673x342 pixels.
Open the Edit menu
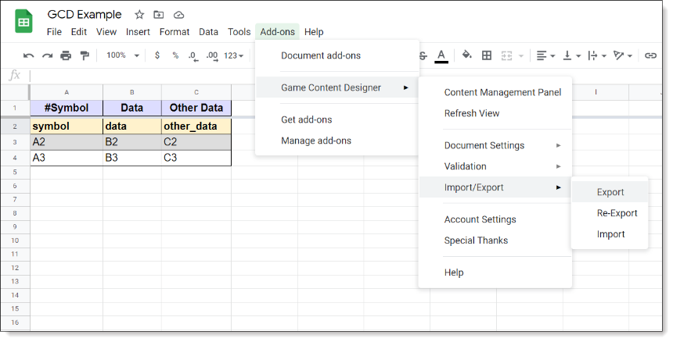[x=79, y=32]
